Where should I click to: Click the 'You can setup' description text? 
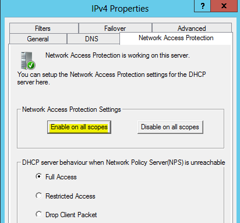(x=111, y=78)
